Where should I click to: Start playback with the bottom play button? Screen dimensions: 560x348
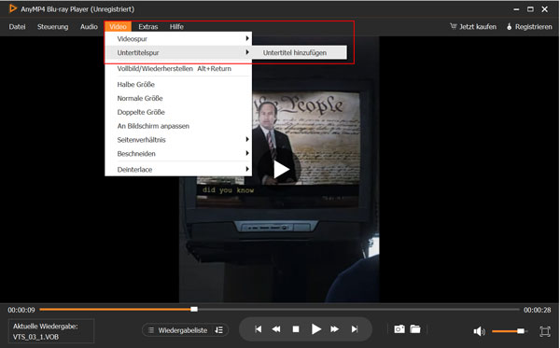(315, 329)
